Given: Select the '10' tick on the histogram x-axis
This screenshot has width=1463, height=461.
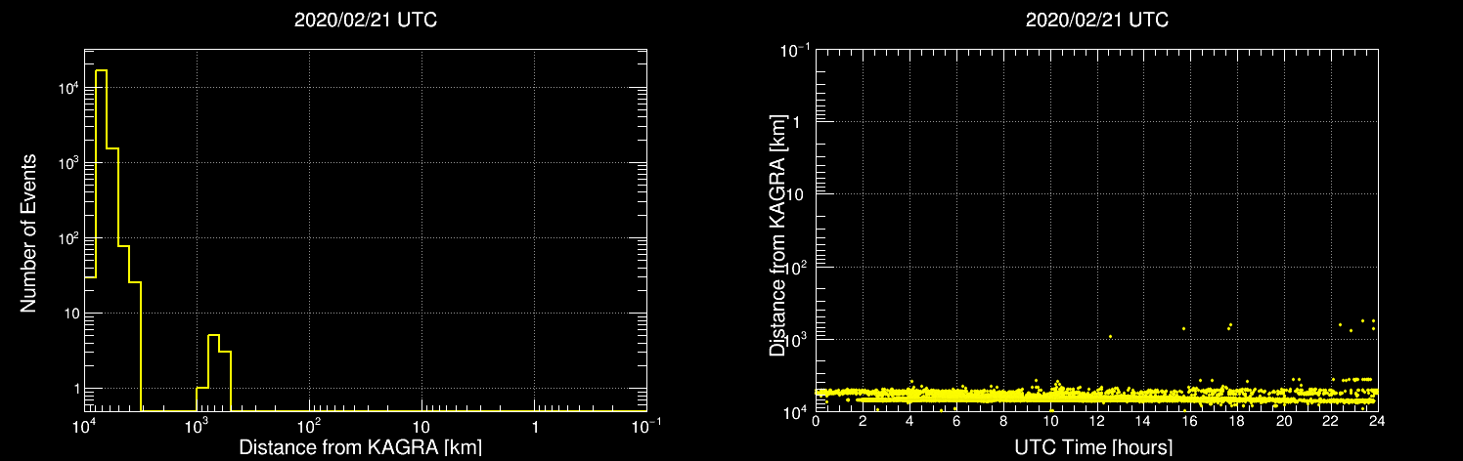Looking at the screenshot, I should coord(421,427).
